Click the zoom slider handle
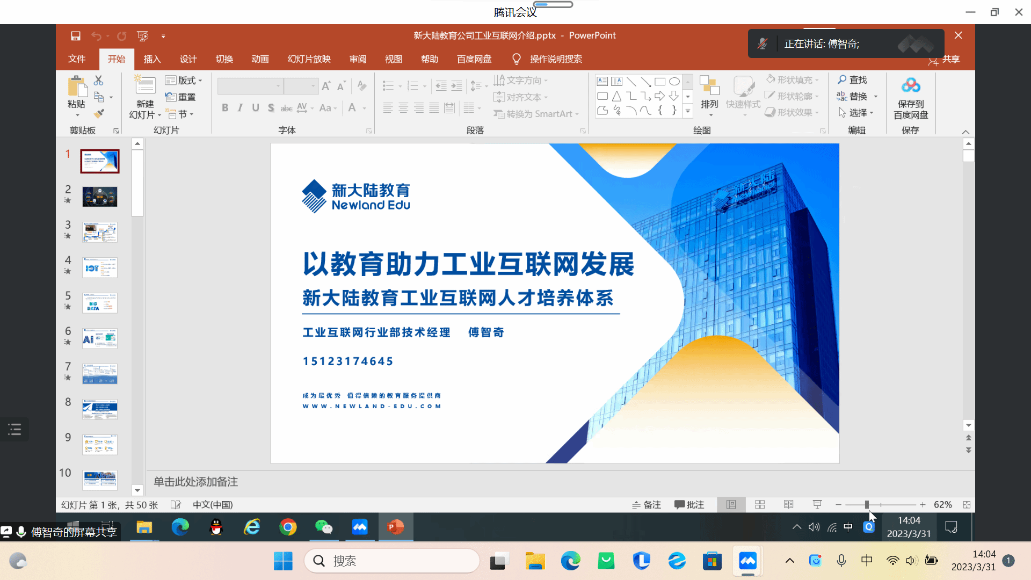 coord(867,505)
